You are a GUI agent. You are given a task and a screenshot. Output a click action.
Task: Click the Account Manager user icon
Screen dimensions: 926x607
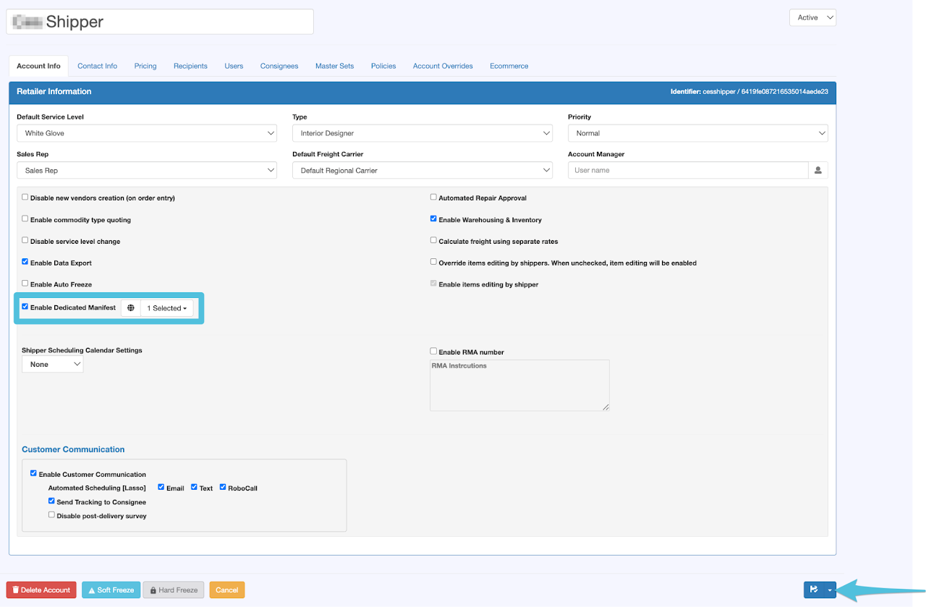click(x=818, y=170)
